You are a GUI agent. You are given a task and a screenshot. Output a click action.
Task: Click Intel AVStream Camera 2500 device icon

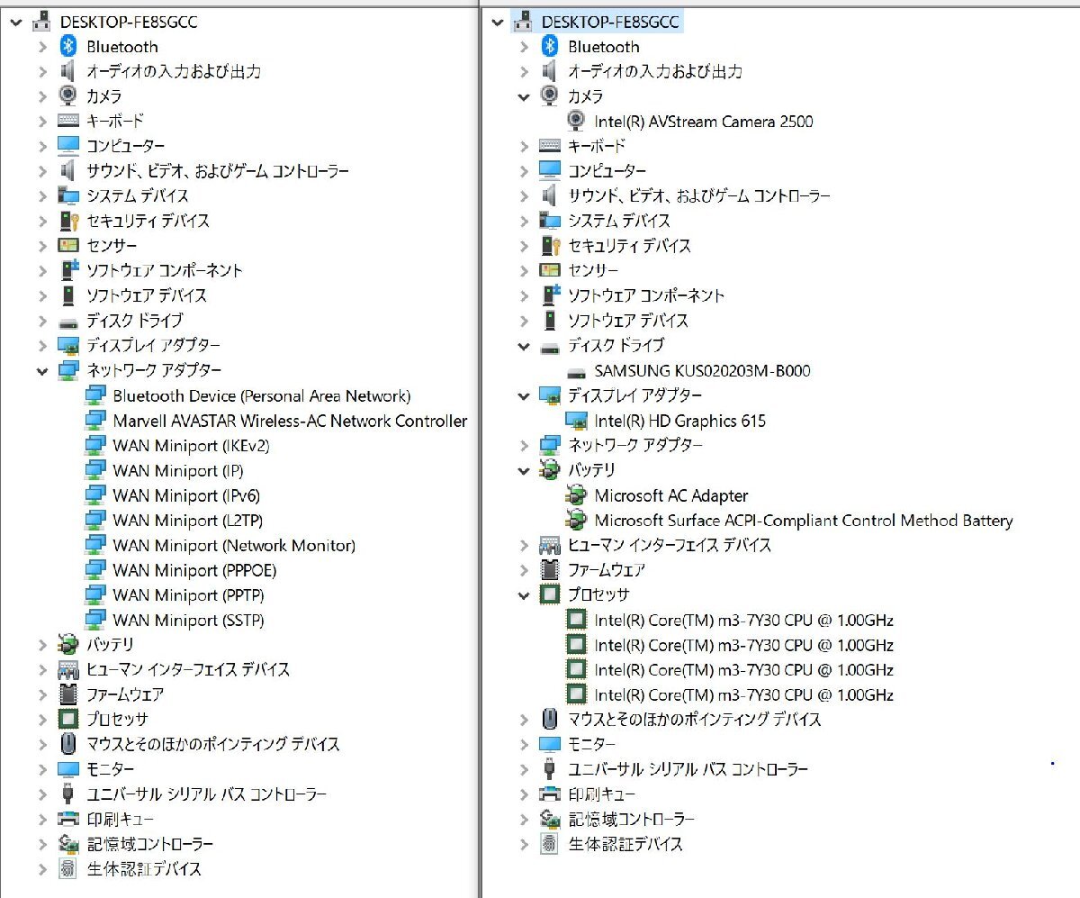coord(576,121)
